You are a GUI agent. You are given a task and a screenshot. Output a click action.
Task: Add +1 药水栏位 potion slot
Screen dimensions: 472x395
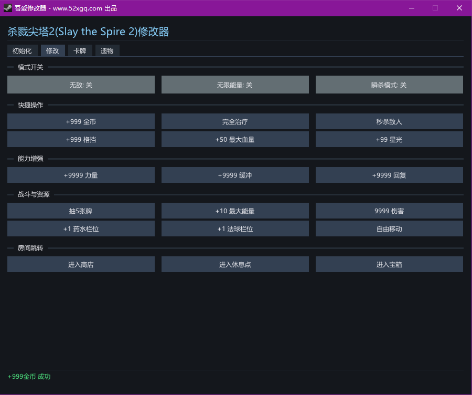click(81, 228)
